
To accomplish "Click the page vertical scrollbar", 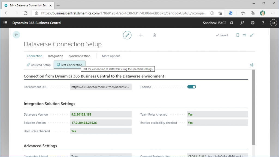I will click(254, 107).
